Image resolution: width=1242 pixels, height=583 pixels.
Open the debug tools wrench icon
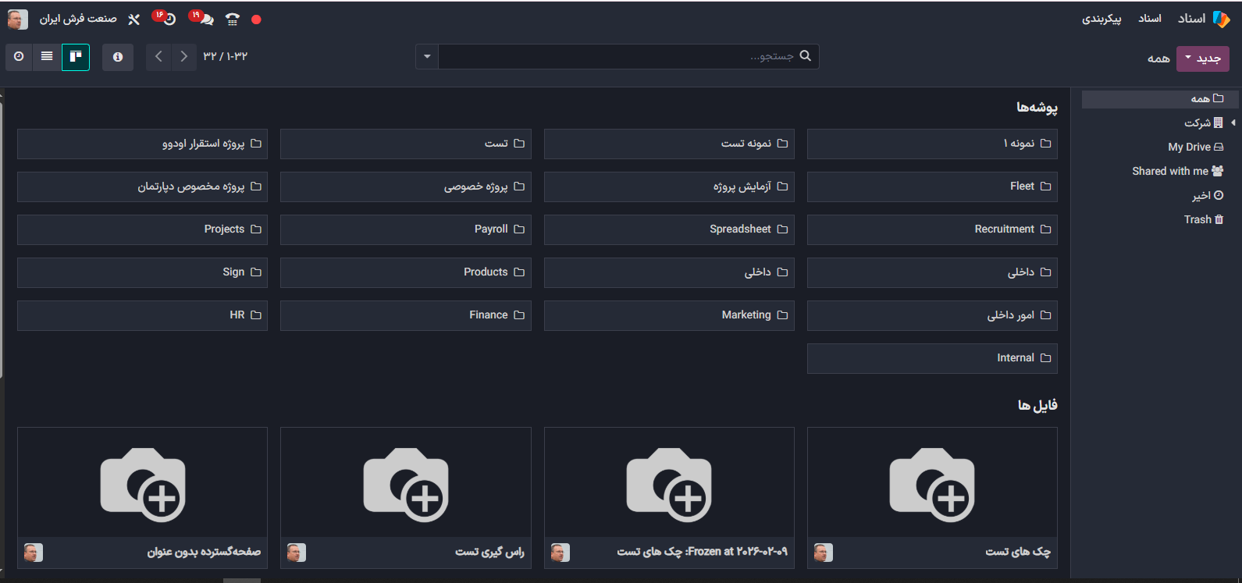pyautogui.click(x=133, y=20)
